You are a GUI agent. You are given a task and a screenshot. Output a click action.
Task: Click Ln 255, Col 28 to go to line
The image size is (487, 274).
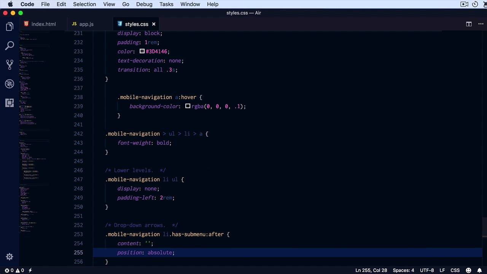click(371, 270)
